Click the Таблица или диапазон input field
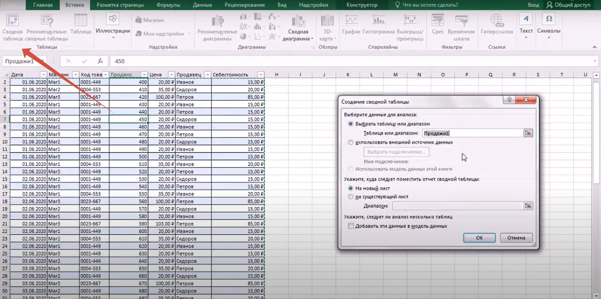This screenshot has width=601, height=299. [x=473, y=133]
